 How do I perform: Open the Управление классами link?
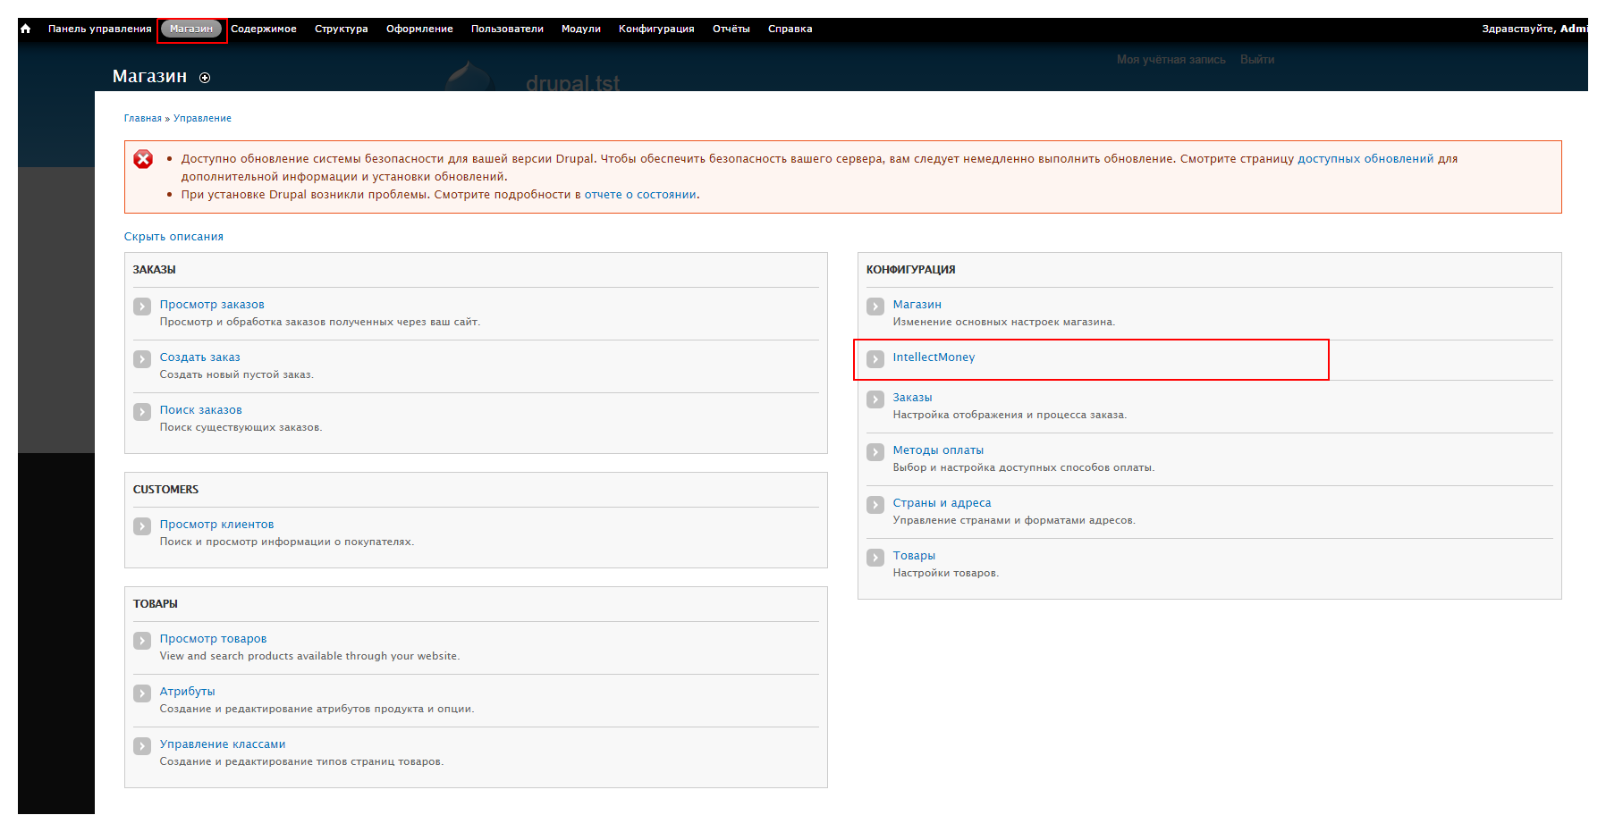tap(223, 744)
